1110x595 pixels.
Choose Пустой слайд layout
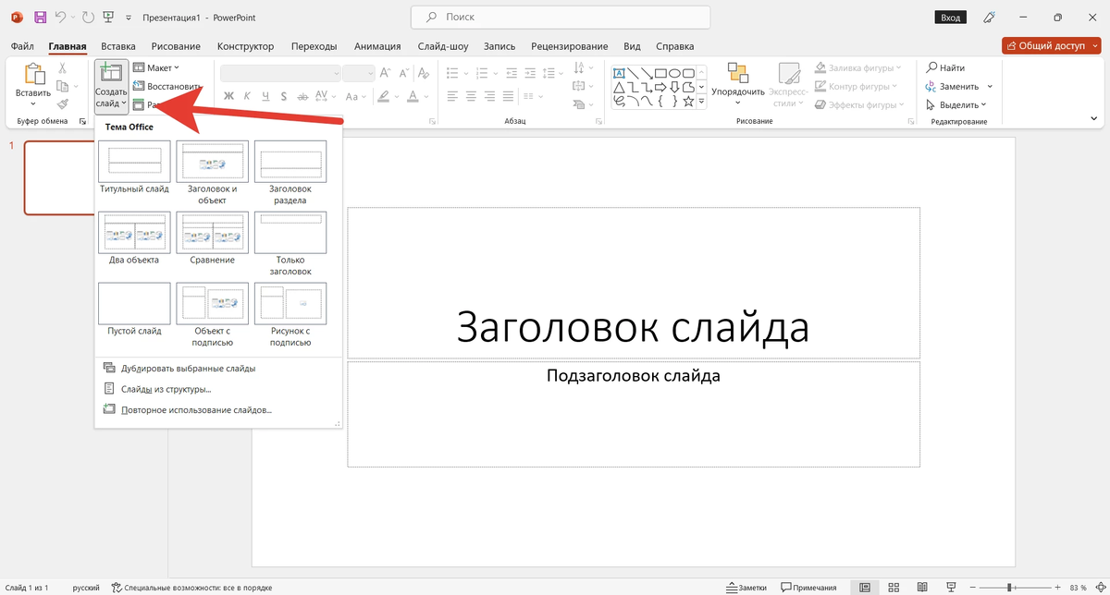(134, 310)
